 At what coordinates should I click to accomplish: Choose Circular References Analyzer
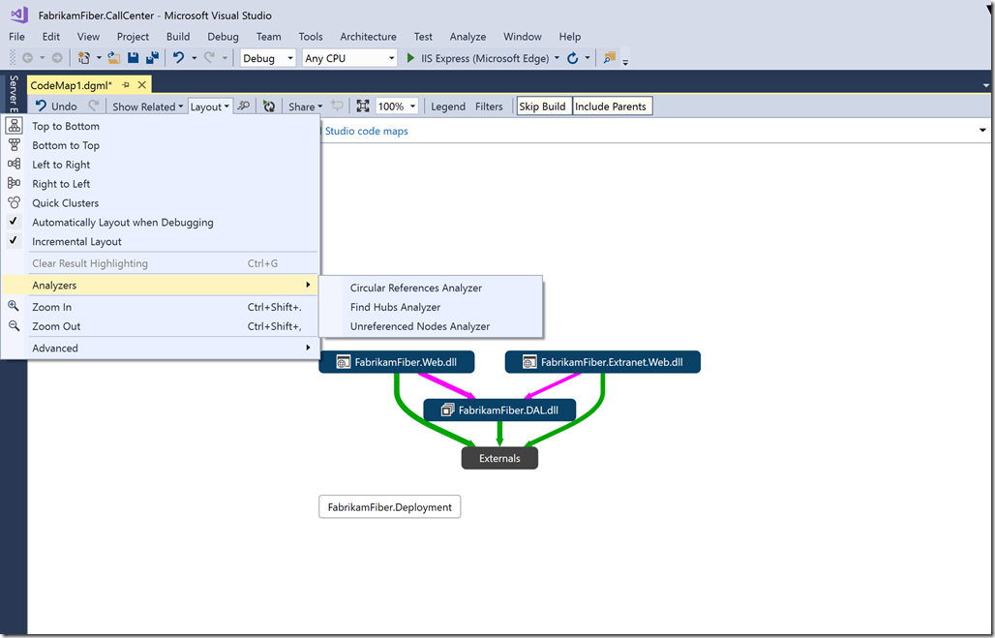[431, 288]
